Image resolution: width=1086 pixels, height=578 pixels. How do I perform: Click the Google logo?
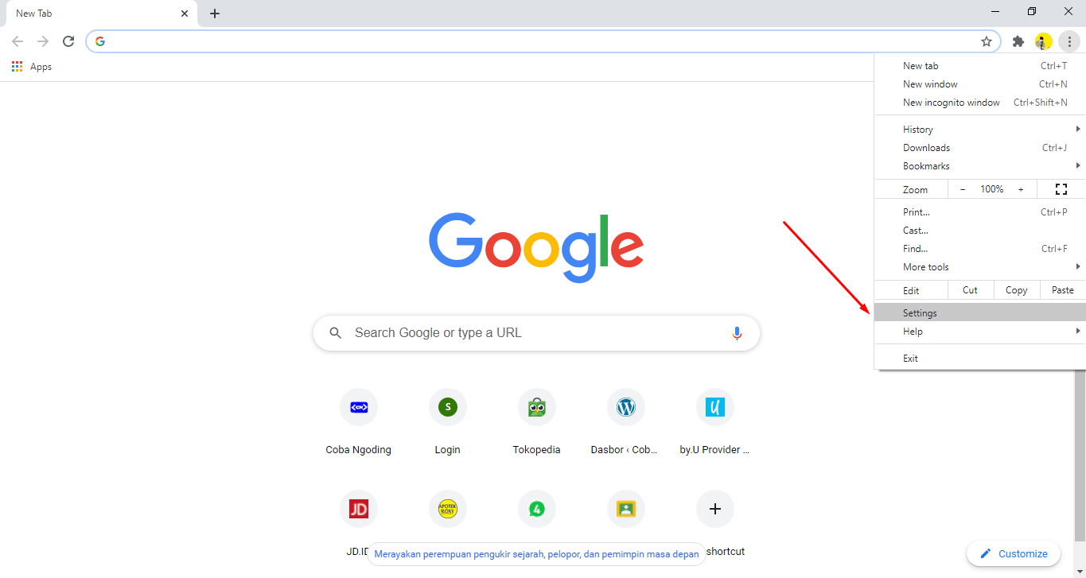click(x=536, y=246)
